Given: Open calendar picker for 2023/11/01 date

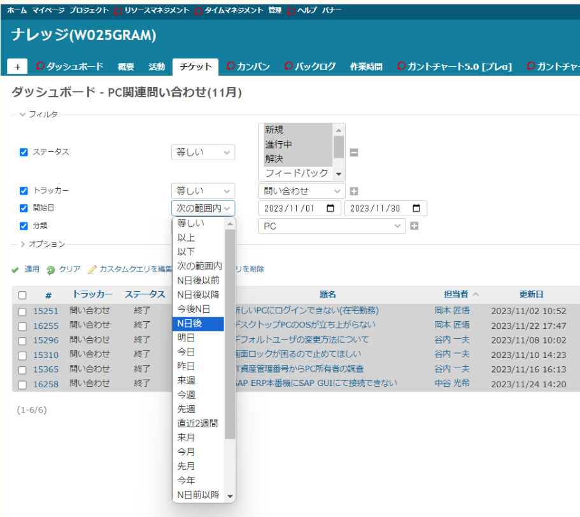Looking at the screenshot, I should pos(330,209).
